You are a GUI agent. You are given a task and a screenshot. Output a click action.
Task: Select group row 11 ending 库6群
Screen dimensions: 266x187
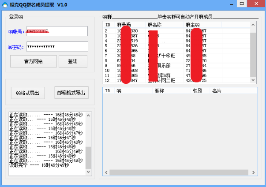(x=176, y=75)
